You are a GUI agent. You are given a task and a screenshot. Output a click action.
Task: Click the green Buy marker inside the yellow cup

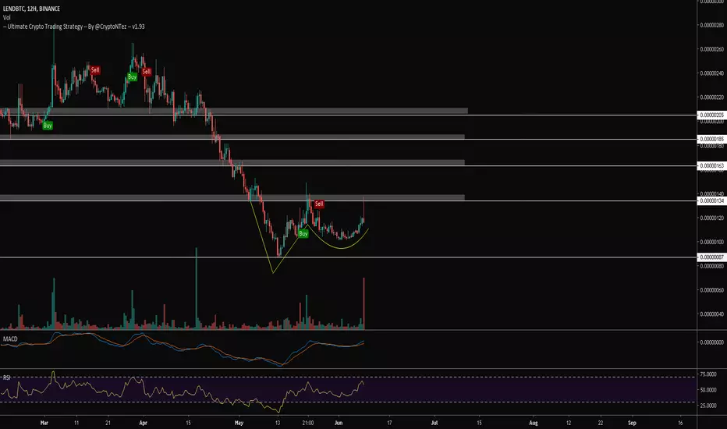pos(303,233)
